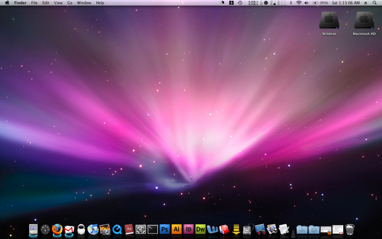The width and height of the screenshot is (382, 239).
Task: Open Dashboard from the Dock
Action: pos(45,230)
